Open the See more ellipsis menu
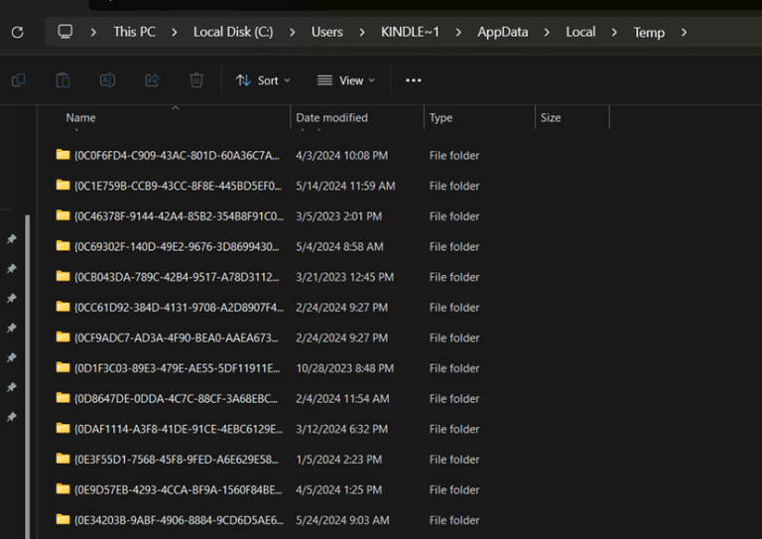 click(x=414, y=80)
